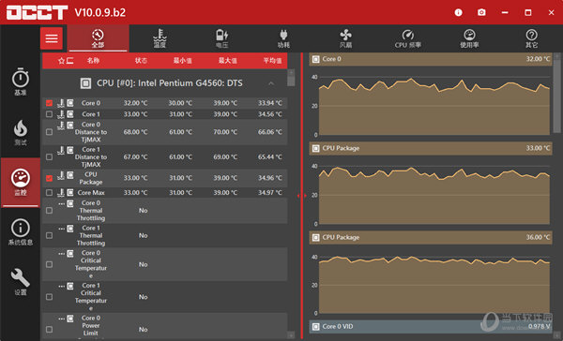The width and height of the screenshot is (563, 341).
Task: Open the hamburger menu button
Action: point(52,38)
